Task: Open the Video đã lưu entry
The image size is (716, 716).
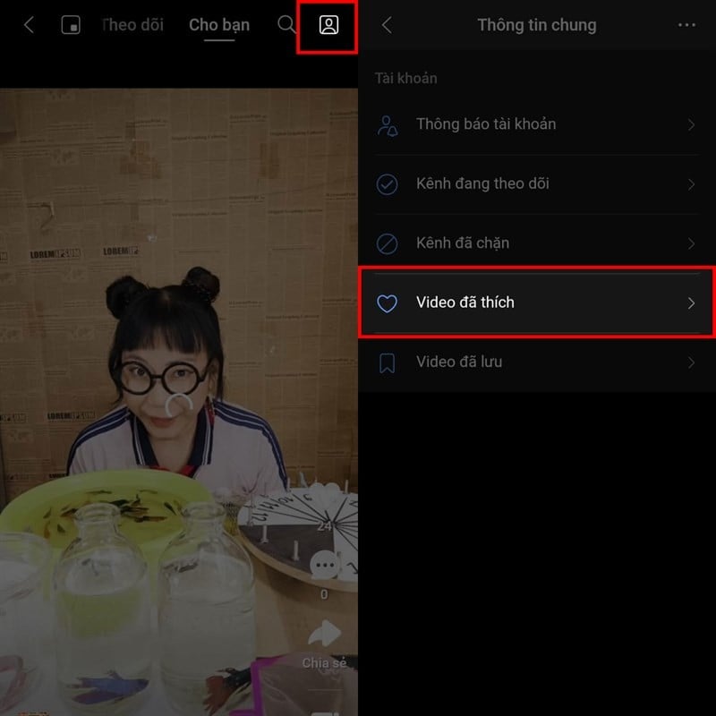Action: (536, 362)
